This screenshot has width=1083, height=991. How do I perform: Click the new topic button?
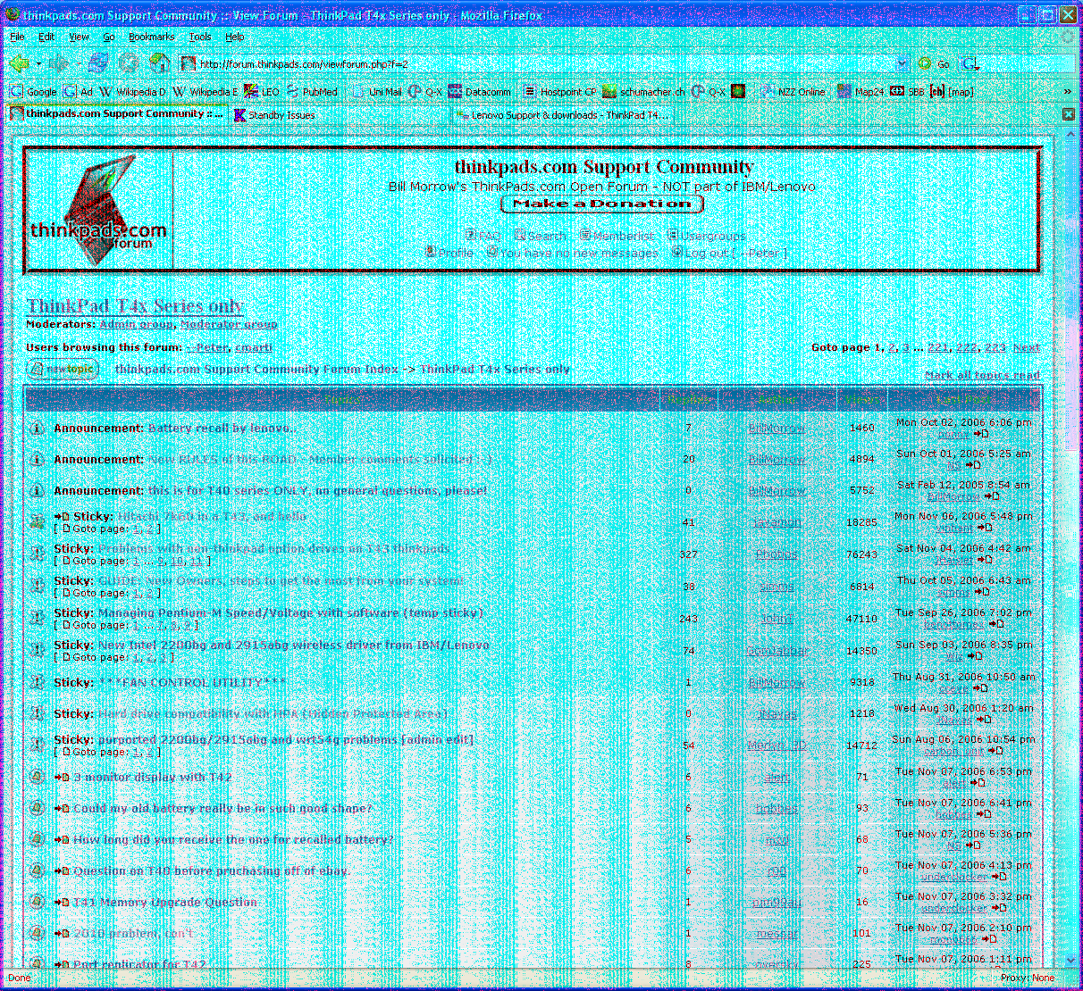62,370
